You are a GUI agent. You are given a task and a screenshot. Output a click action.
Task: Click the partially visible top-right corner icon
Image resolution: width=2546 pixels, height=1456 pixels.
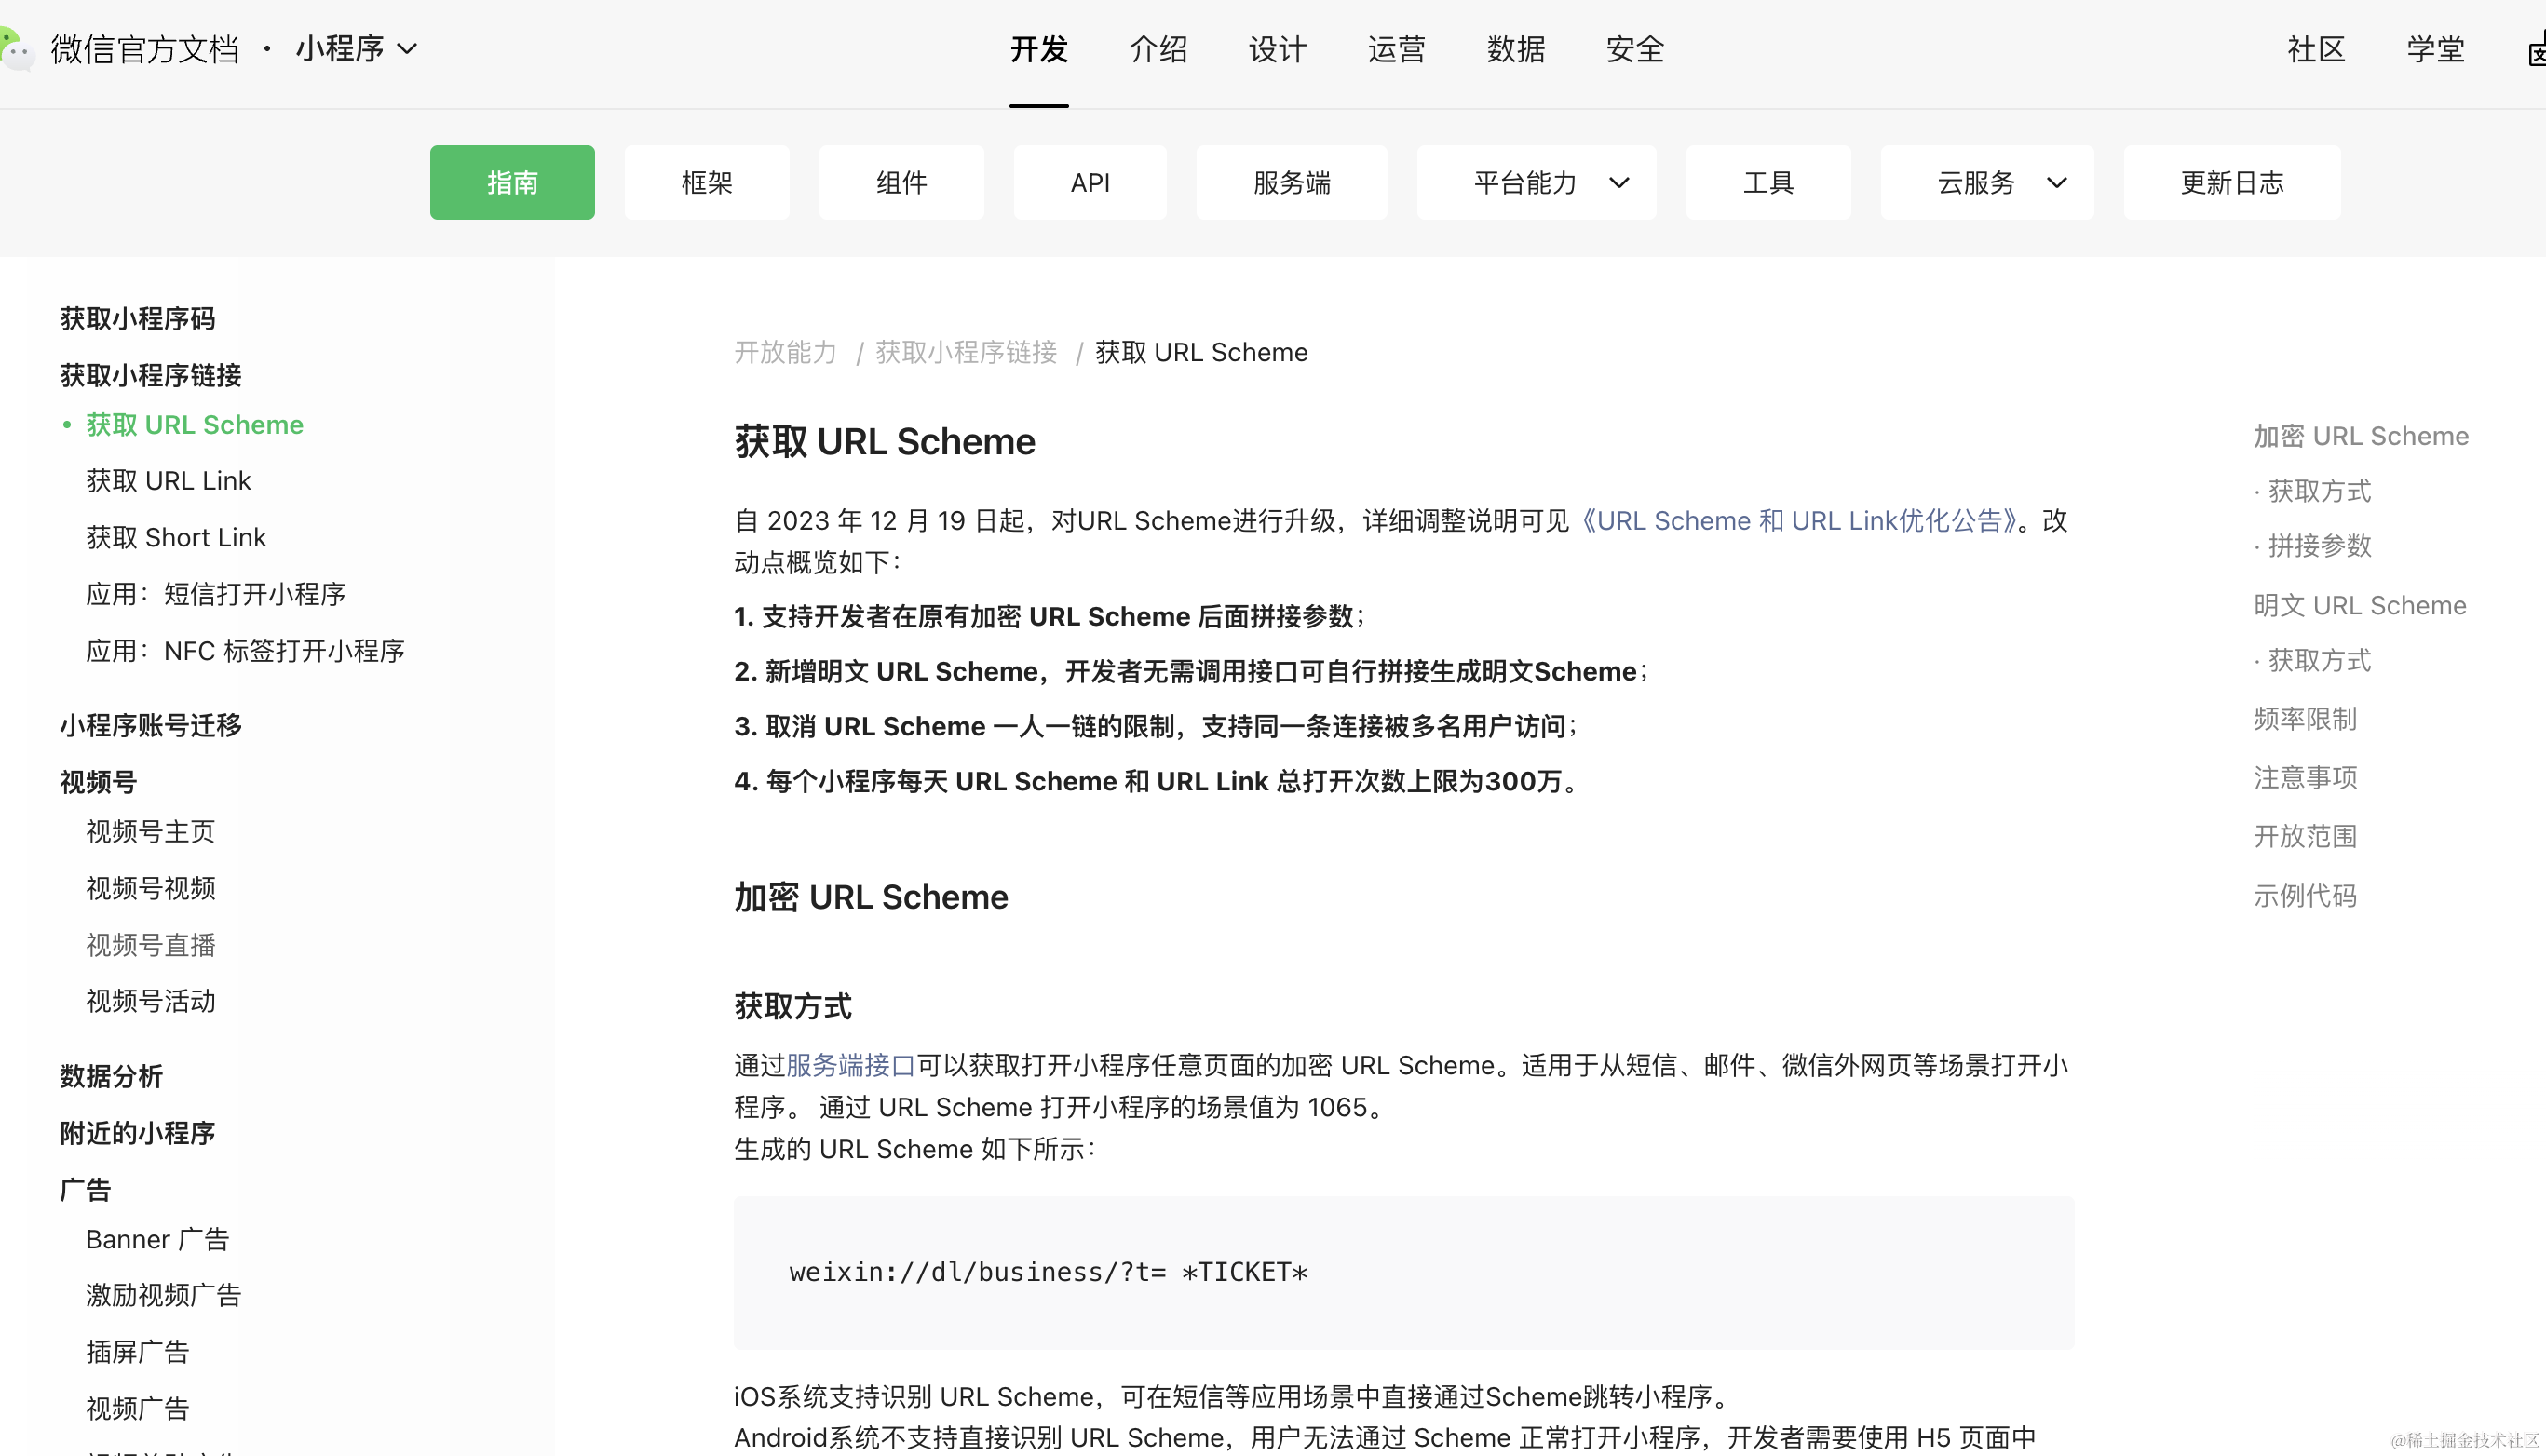coord(2536,50)
